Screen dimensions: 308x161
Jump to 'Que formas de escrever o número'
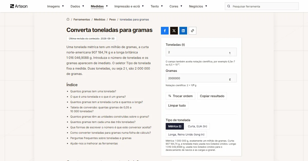[111, 127]
